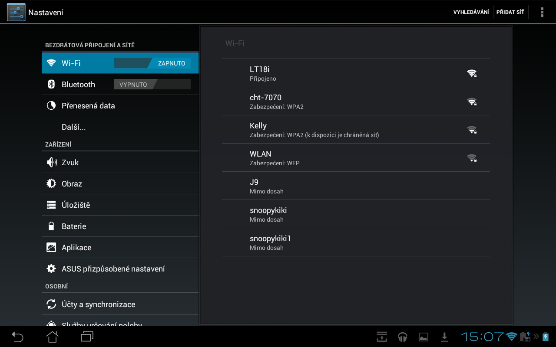Screen dimensions: 556x347
Task: Open the tray upload notification icon
Action: 382,337
